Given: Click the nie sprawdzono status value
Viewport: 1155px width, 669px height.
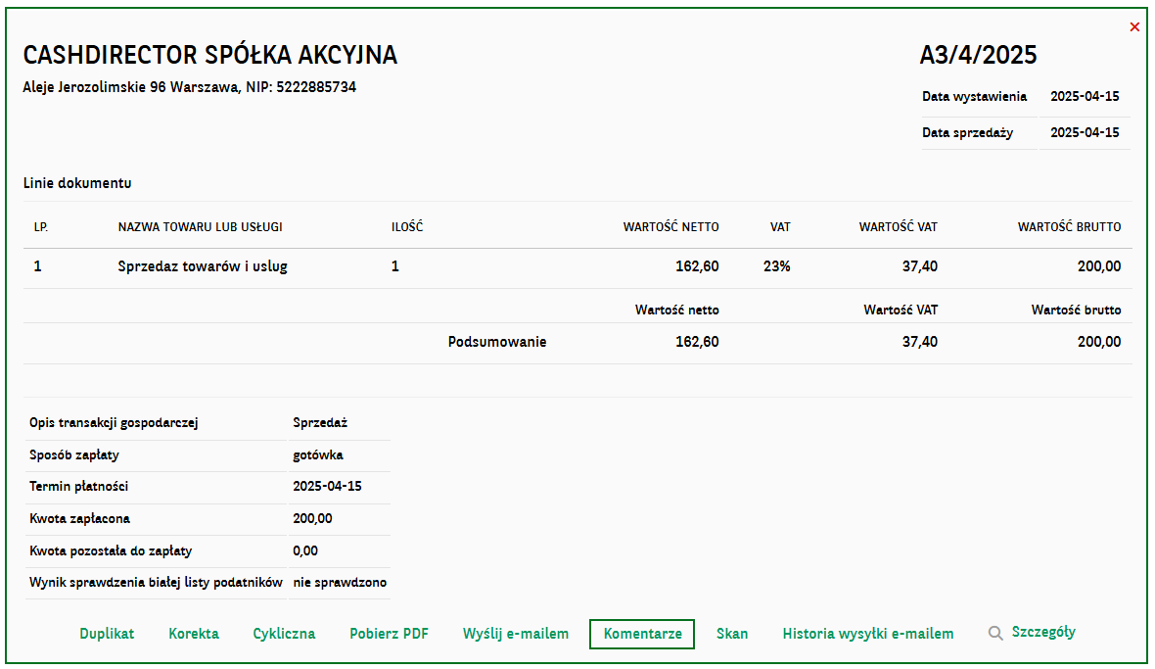Looking at the screenshot, I should click(340, 583).
